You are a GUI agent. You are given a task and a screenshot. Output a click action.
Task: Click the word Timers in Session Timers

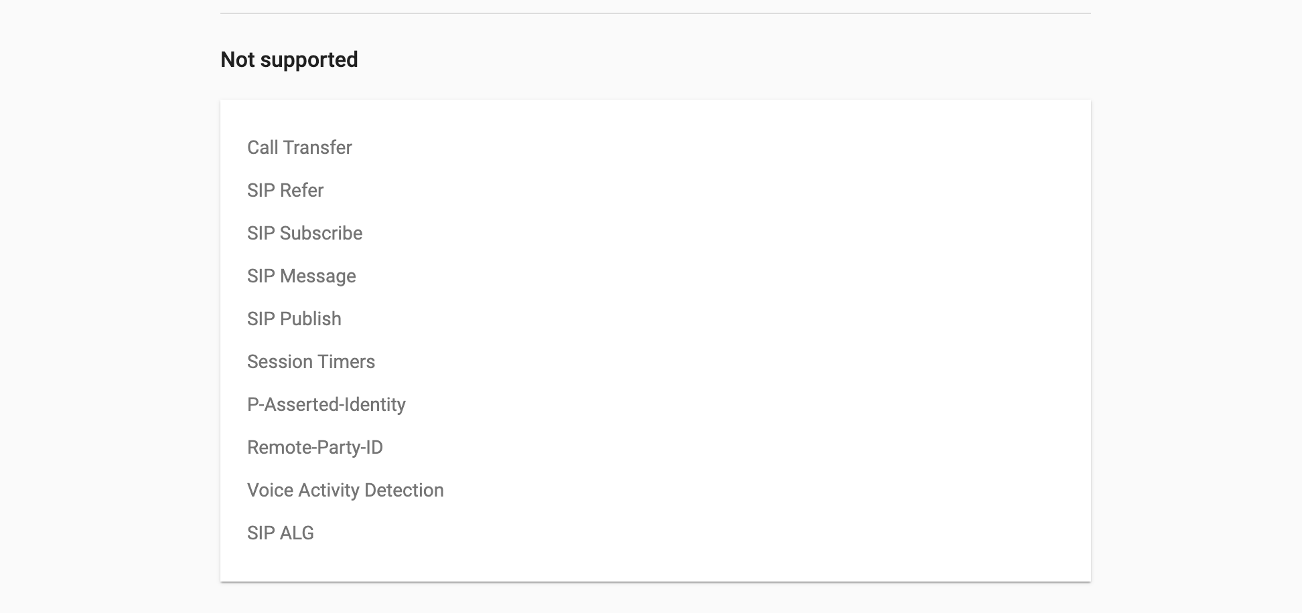click(347, 361)
